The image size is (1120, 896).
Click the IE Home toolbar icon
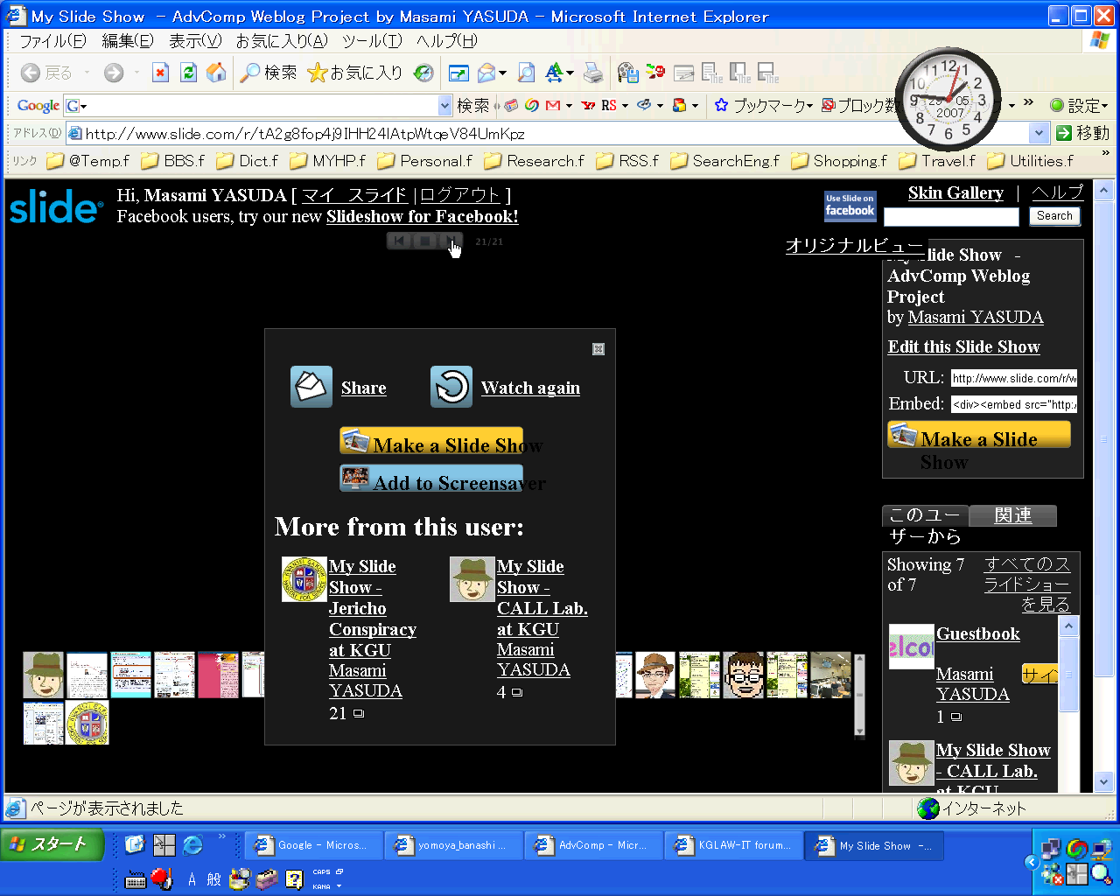point(216,73)
